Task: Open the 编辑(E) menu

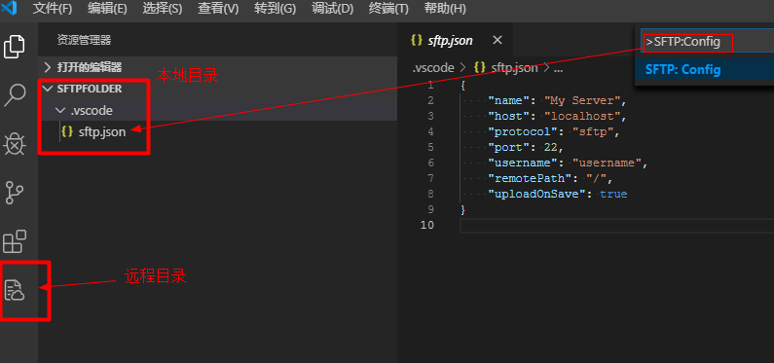Action: tap(107, 9)
